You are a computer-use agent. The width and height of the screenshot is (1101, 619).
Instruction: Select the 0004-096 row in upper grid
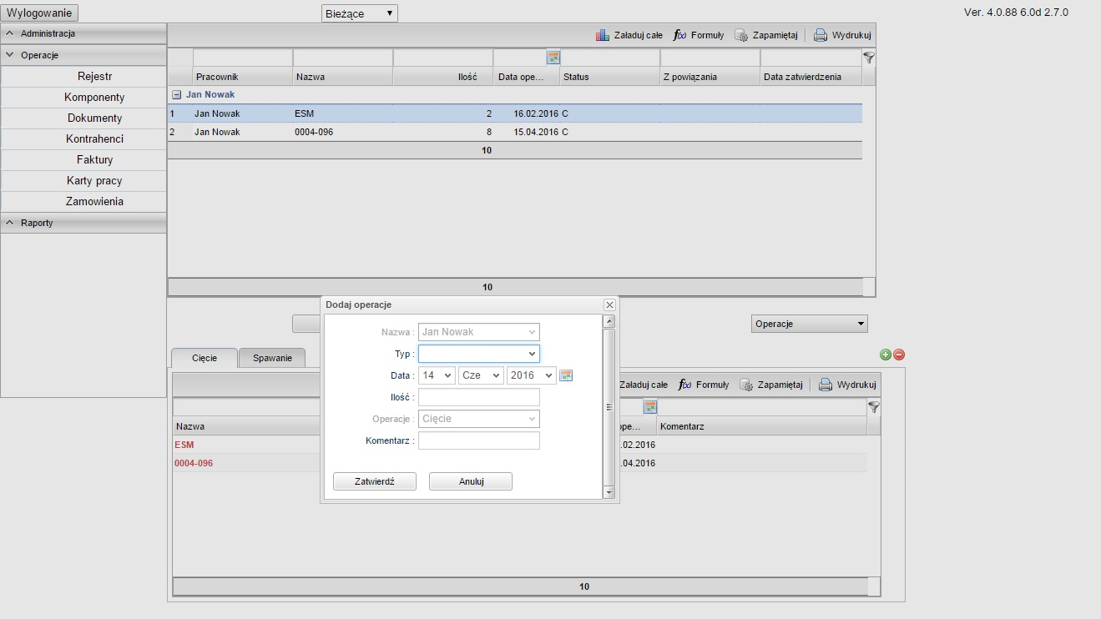[x=515, y=132]
